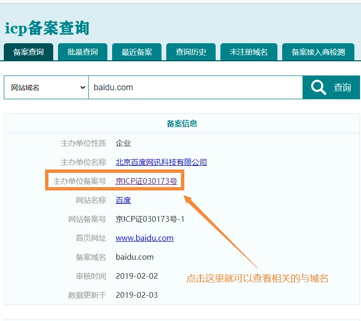This screenshot has width=361, height=321.
Task: Click the 网站备案号 label
Action: tap(87, 219)
